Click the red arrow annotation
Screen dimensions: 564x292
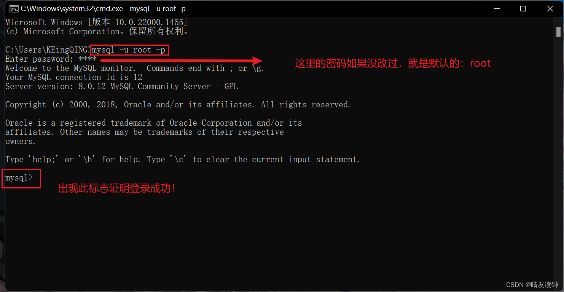coord(181,61)
